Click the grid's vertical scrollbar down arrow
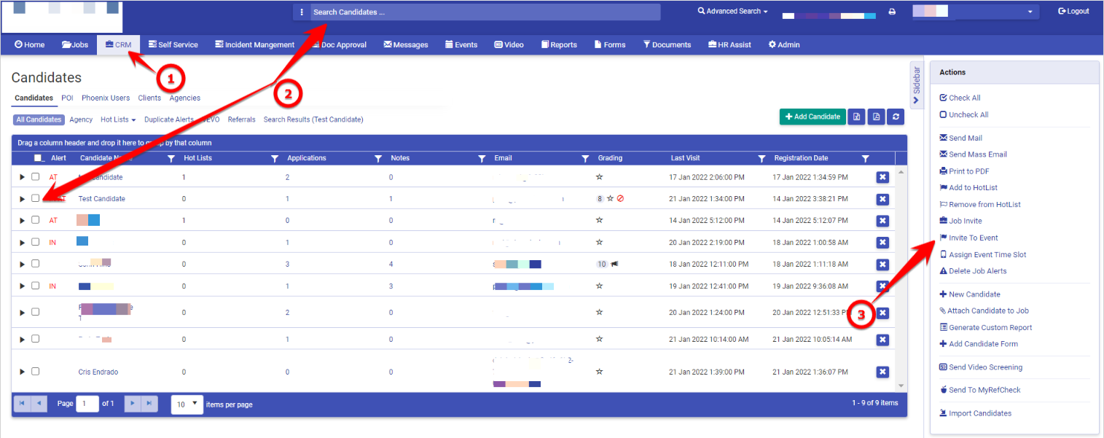The image size is (1104, 438). (901, 386)
